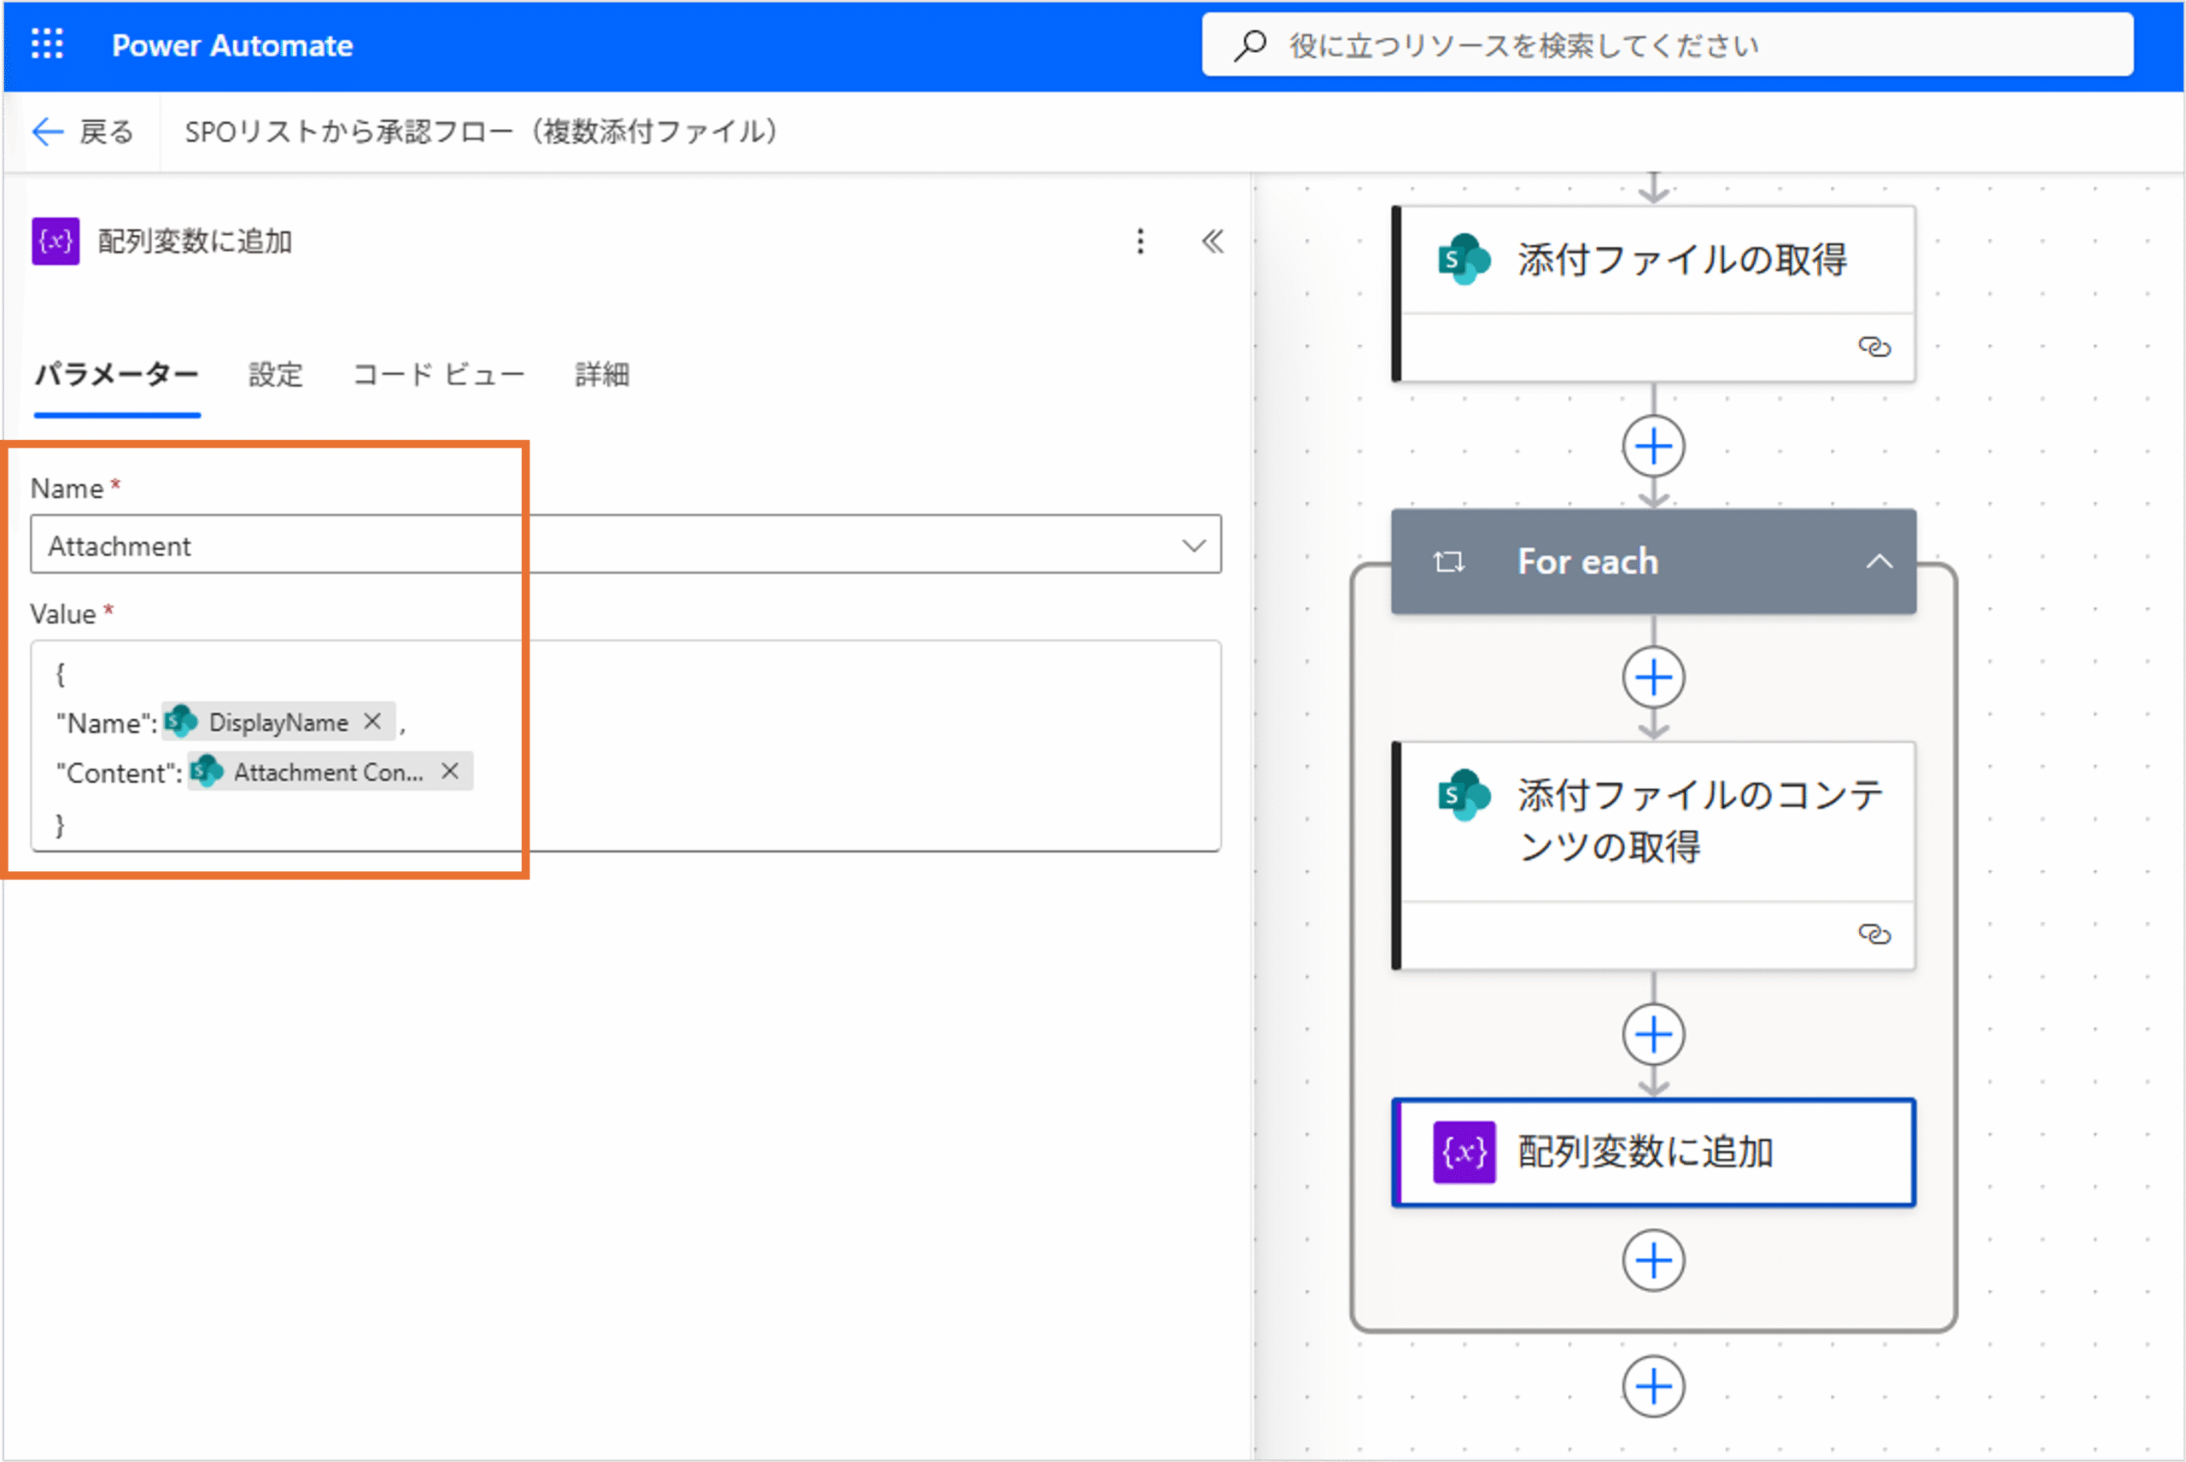
Task: Add step between 添付ファイルの取得 and For each
Action: pyautogui.click(x=1653, y=447)
